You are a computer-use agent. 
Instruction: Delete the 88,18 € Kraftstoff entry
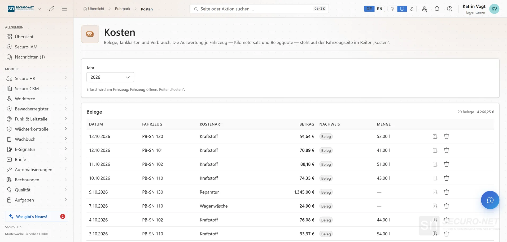coord(447,164)
